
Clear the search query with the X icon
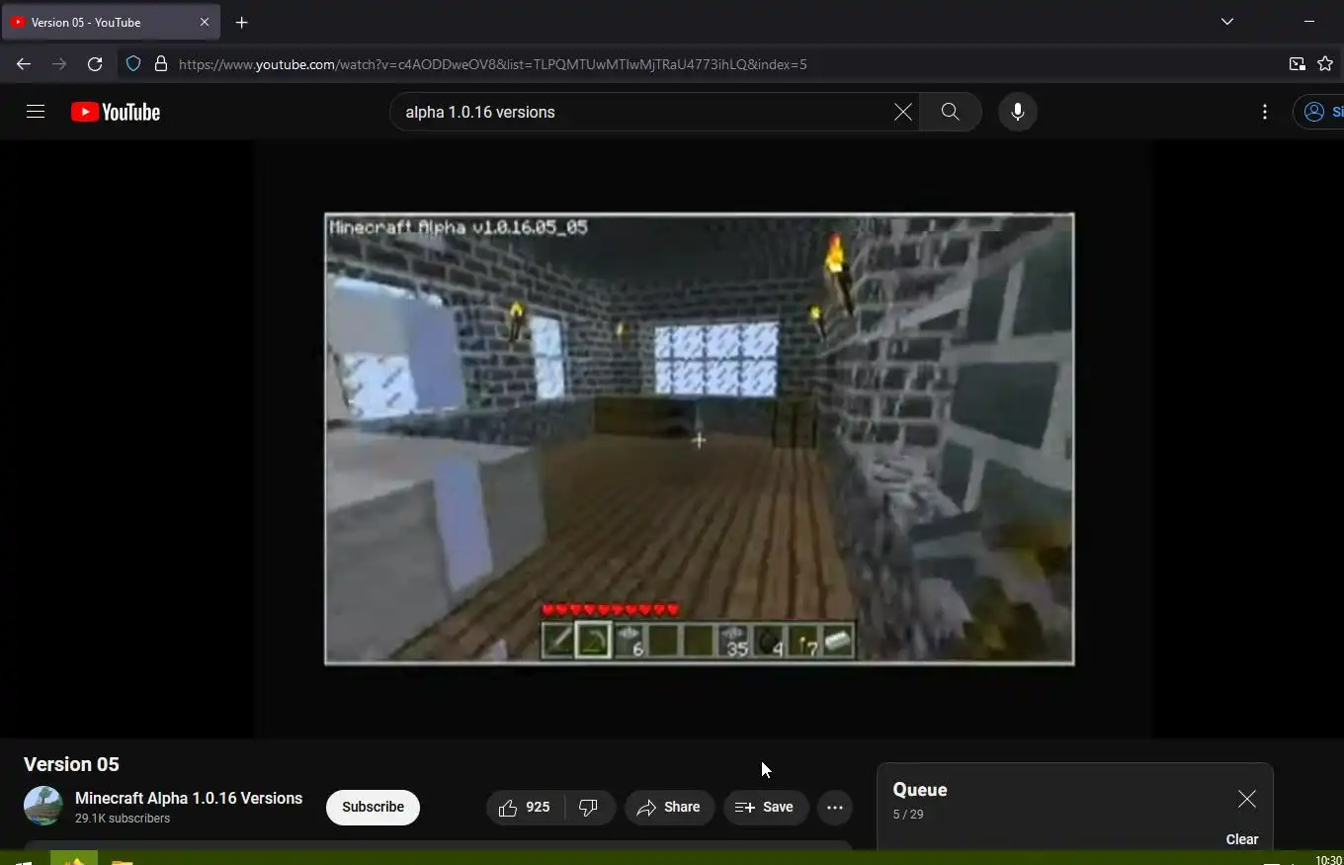(x=903, y=112)
